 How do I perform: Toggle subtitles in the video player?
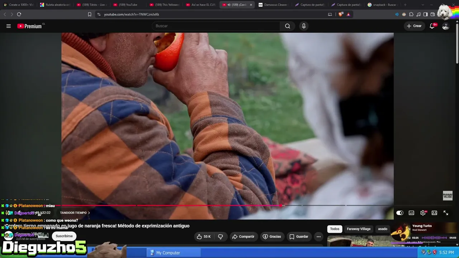click(411, 213)
